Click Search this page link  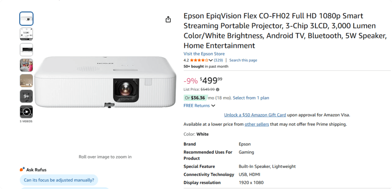point(243,60)
